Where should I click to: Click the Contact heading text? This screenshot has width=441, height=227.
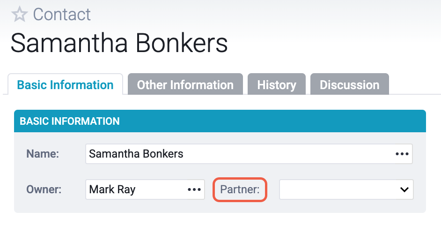62,15
